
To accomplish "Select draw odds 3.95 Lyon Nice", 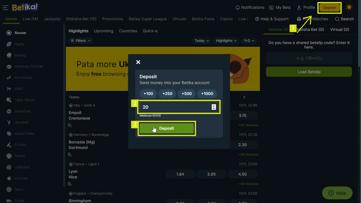I will point(211,174).
